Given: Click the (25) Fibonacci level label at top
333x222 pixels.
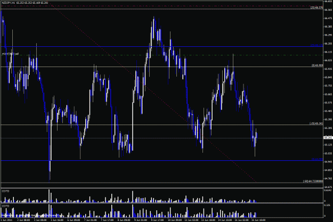Looking at the screenshot, I should tap(316, 7).
